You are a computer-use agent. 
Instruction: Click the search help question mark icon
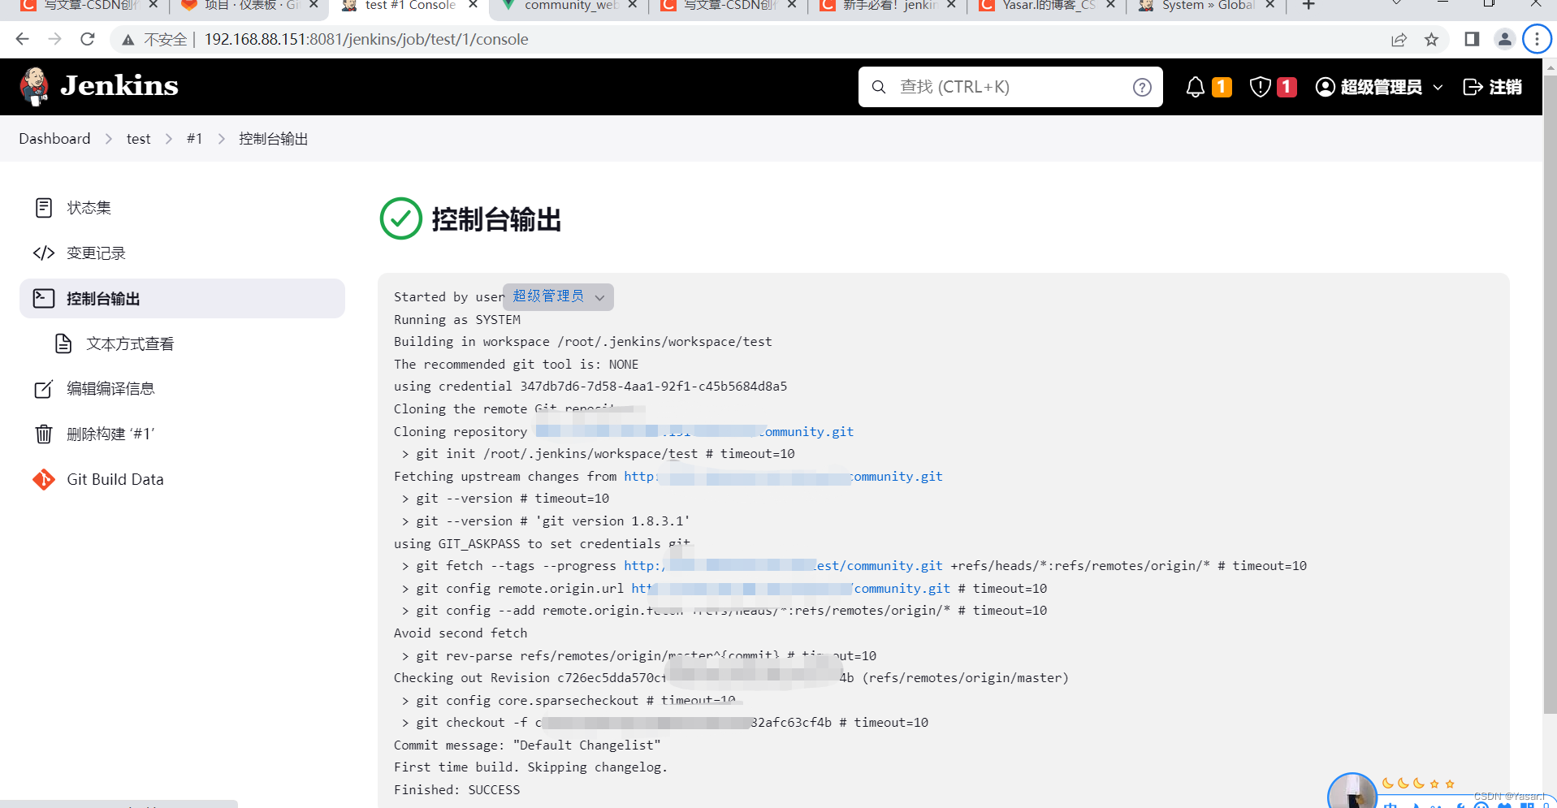pos(1142,86)
